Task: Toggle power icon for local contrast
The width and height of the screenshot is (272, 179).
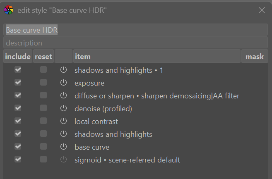Action: (x=63, y=121)
